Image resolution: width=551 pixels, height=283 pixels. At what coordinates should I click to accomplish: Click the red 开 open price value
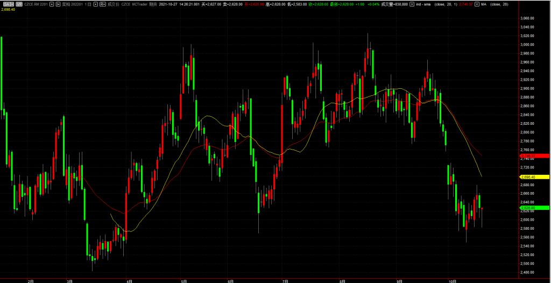(254, 4)
